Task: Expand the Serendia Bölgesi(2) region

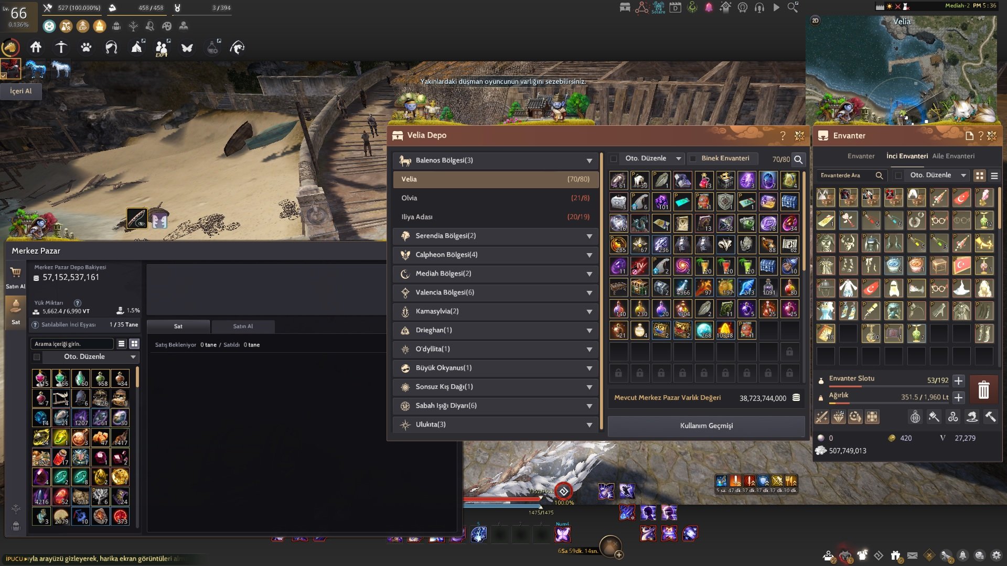Action: (x=495, y=236)
